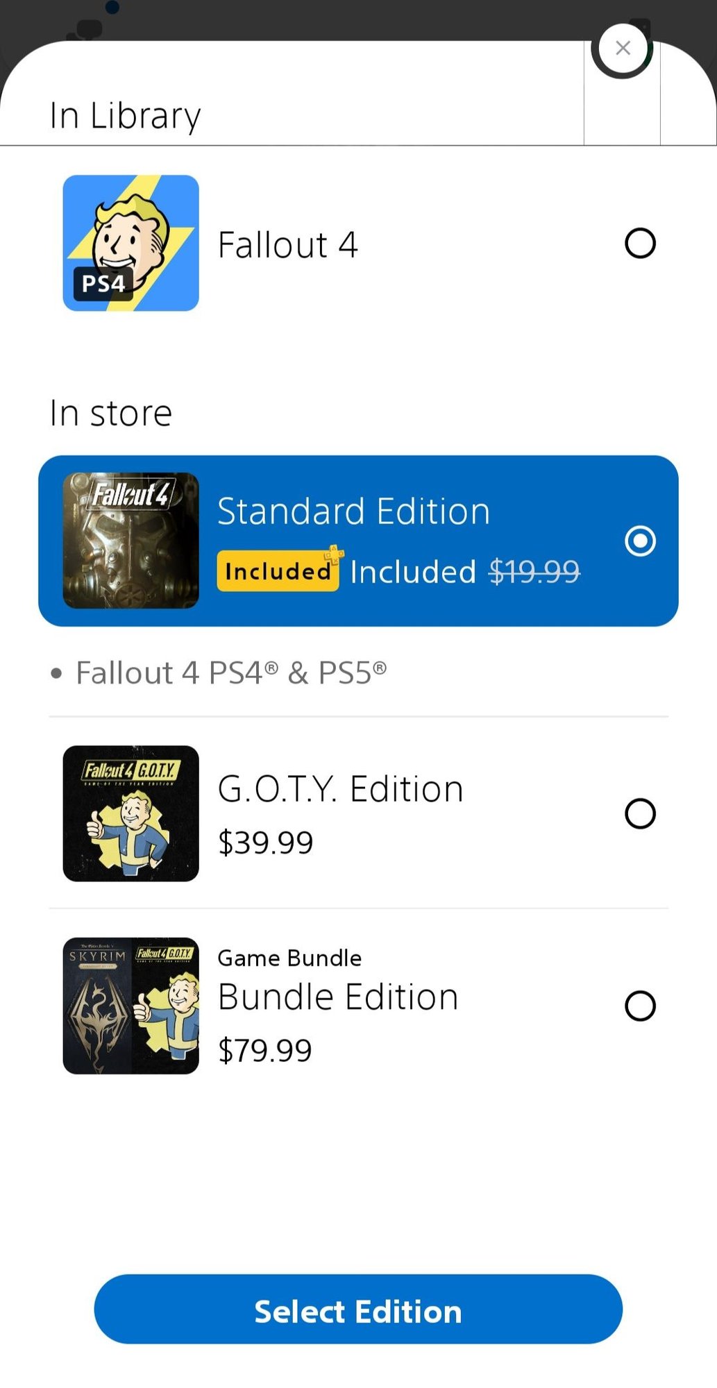
Task: Open the In Library section header
Action: 125,115
